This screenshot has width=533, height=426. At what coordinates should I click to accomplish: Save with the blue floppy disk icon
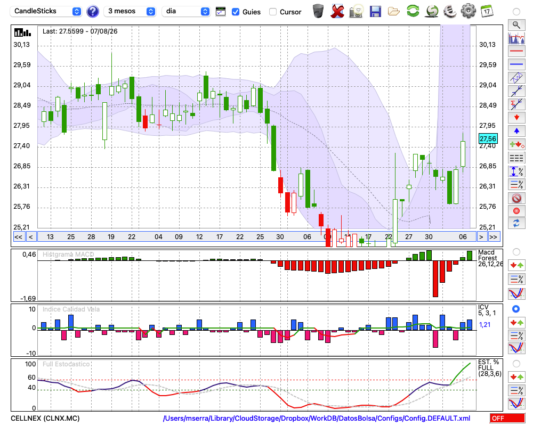(375, 11)
